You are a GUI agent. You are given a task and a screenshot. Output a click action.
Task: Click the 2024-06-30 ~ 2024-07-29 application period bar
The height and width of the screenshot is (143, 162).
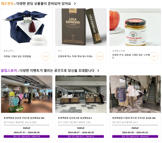coord(27,136)
